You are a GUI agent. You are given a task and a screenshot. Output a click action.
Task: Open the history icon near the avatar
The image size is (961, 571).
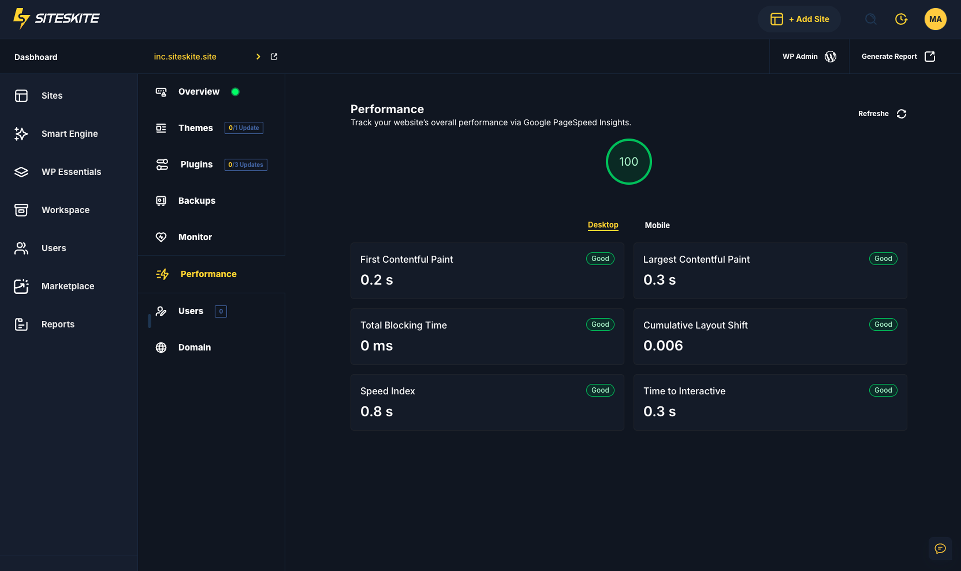coord(901,19)
